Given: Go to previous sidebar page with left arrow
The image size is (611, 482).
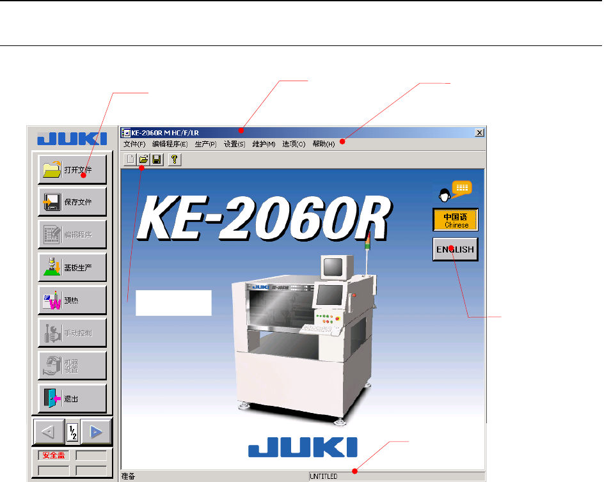Looking at the screenshot, I should pos(49,431).
